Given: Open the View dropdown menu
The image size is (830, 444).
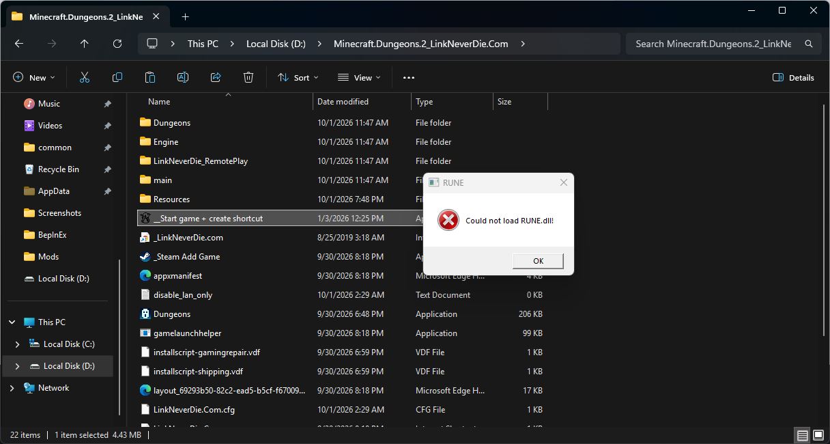Looking at the screenshot, I should (360, 78).
